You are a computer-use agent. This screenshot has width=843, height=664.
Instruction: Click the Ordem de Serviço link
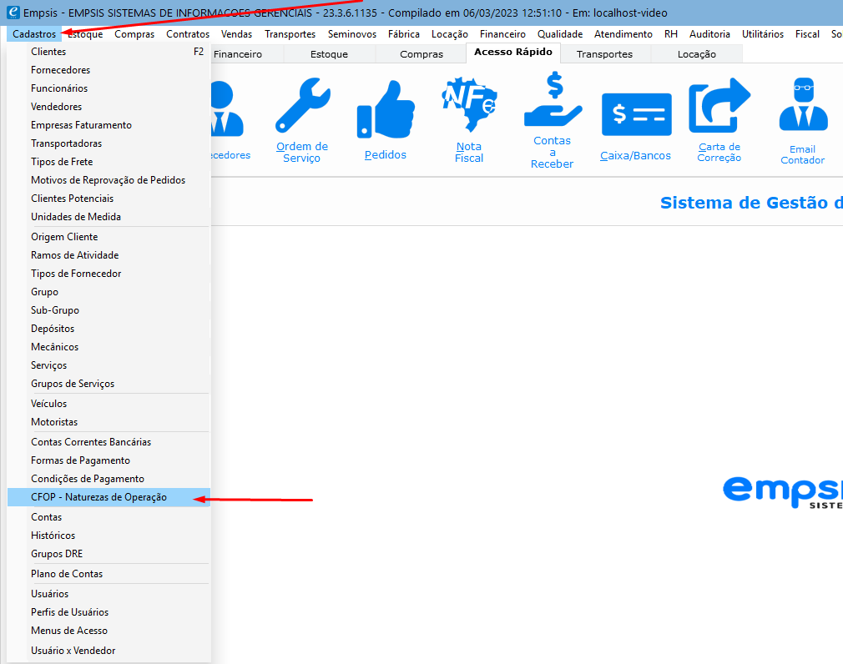coord(301,152)
